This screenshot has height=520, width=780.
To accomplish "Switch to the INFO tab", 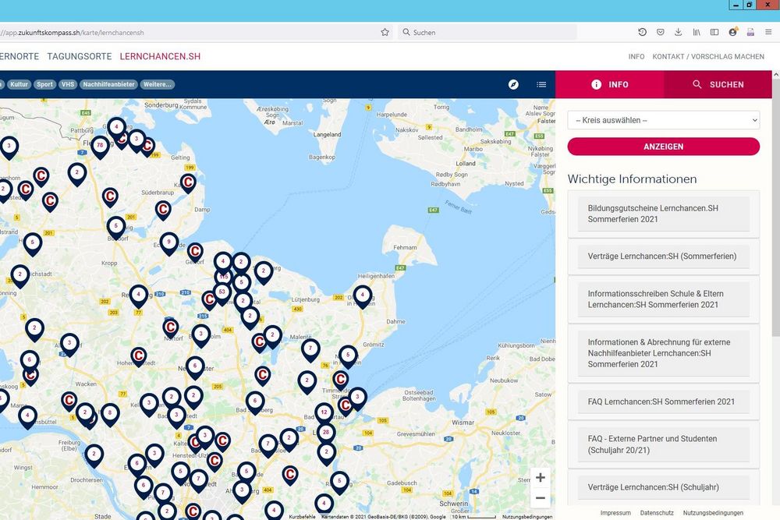I will coord(609,84).
